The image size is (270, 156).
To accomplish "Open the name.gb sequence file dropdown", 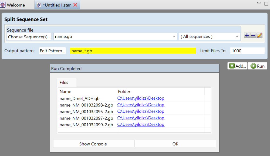I will [174, 36].
